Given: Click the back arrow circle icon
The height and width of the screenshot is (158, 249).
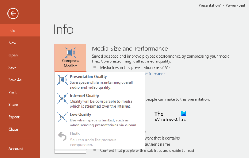Looking at the screenshot, I should point(14,14).
